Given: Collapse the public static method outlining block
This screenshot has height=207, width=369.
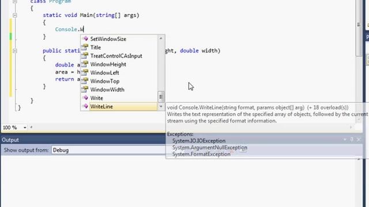Looking at the screenshot, I should coord(14,51).
